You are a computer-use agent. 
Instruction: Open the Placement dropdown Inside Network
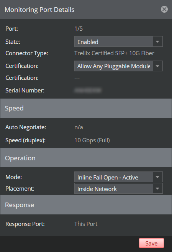click(x=118, y=188)
